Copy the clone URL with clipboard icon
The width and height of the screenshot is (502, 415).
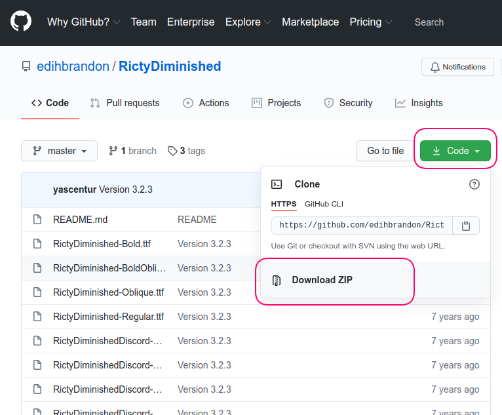(466, 226)
